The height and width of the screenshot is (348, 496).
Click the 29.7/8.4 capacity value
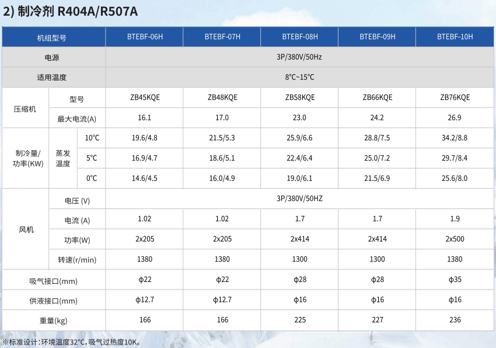(455, 158)
